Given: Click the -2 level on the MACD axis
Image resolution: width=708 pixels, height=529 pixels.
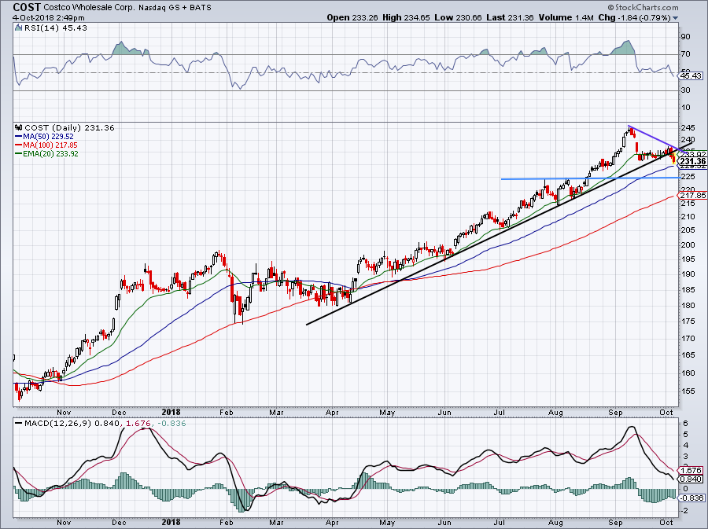Looking at the screenshot, I should [x=684, y=510].
